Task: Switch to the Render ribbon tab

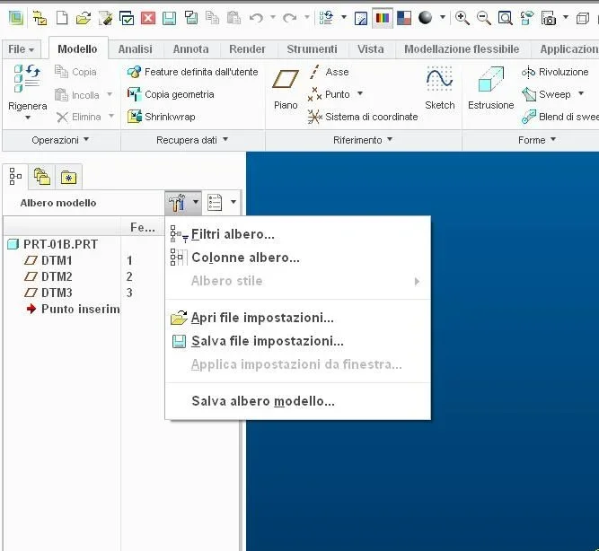Action: point(247,49)
